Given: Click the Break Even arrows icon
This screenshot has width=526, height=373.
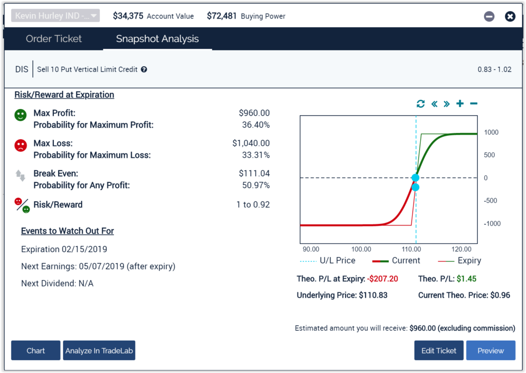Looking at the screenshot, I should coord(21,176).
